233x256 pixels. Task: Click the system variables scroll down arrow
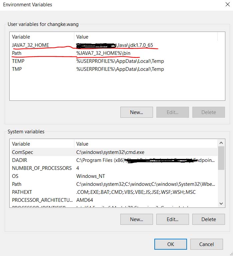221,203
